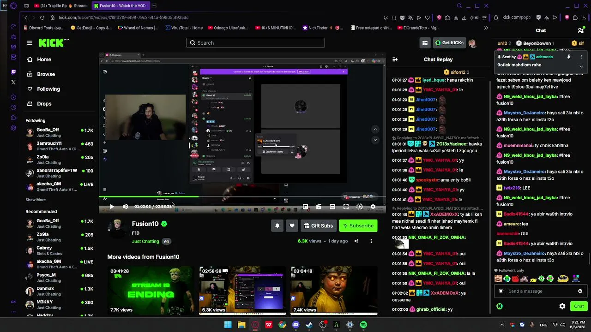
Task: Open video player settings gear
Action: click(373, 207)
